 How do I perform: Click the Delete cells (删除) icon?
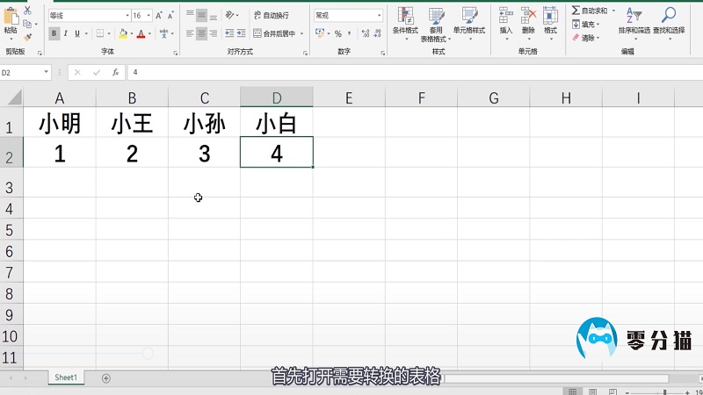(528, 21)
